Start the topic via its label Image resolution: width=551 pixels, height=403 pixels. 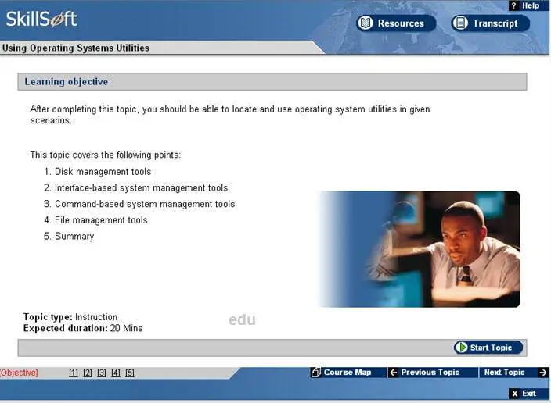(x=491, y=348)
